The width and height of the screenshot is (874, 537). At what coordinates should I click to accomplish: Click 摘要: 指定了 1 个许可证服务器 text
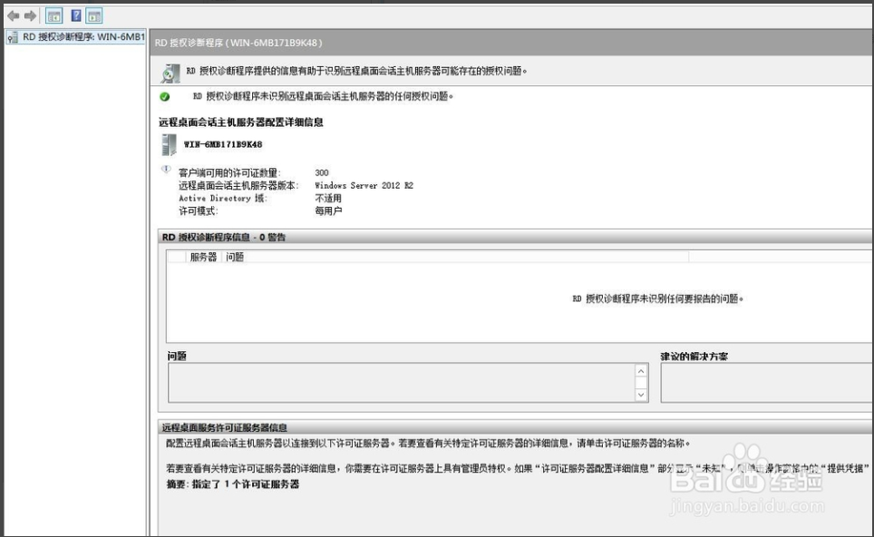233,484
